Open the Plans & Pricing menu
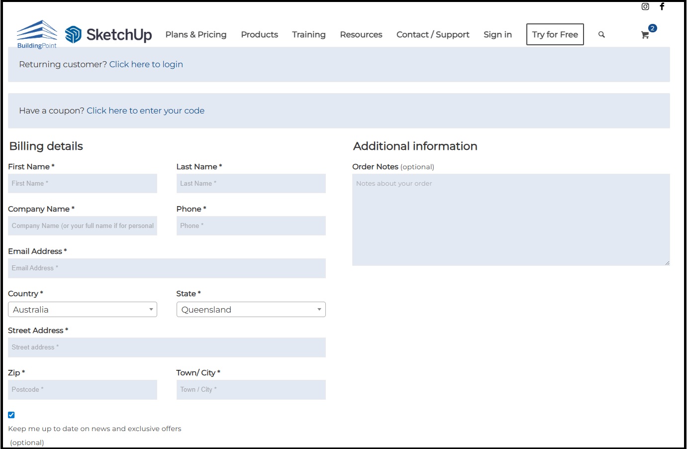The width and height of the screenshot is (688, 449). [196, 35]
